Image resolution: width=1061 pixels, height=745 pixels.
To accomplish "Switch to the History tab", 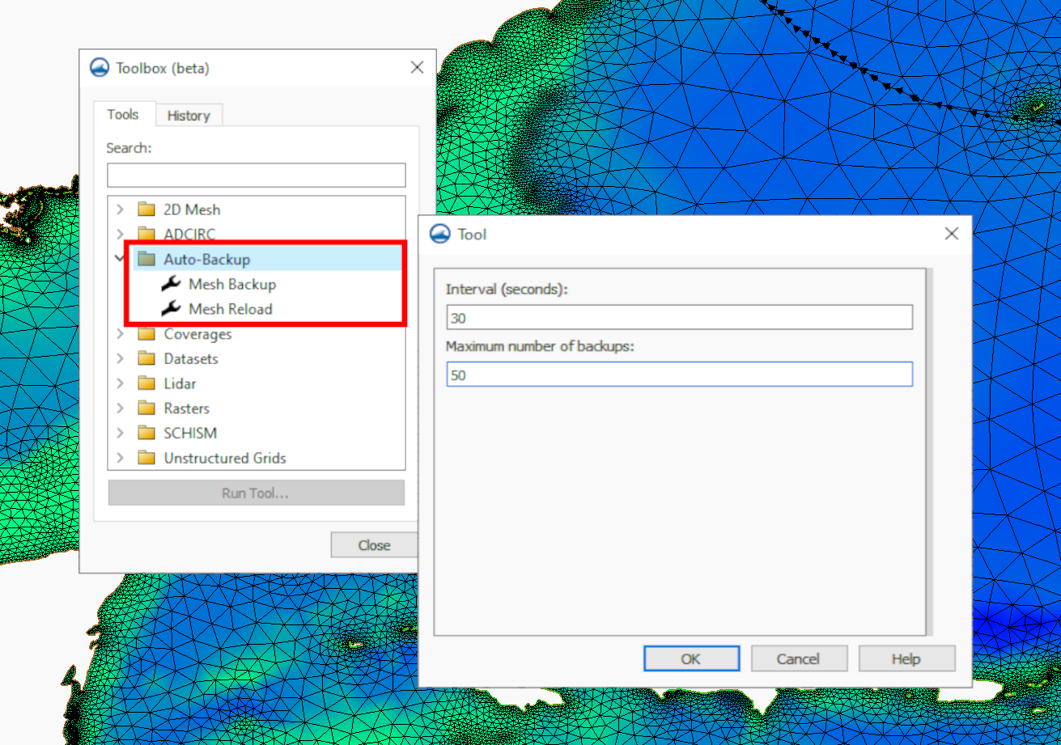I will point(189,115).
